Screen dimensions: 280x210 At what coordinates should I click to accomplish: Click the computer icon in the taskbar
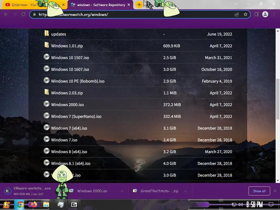click(60, 205)
